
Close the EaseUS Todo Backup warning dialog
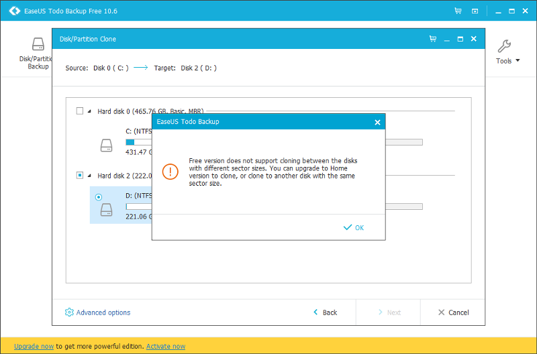(x=377, y=122)
